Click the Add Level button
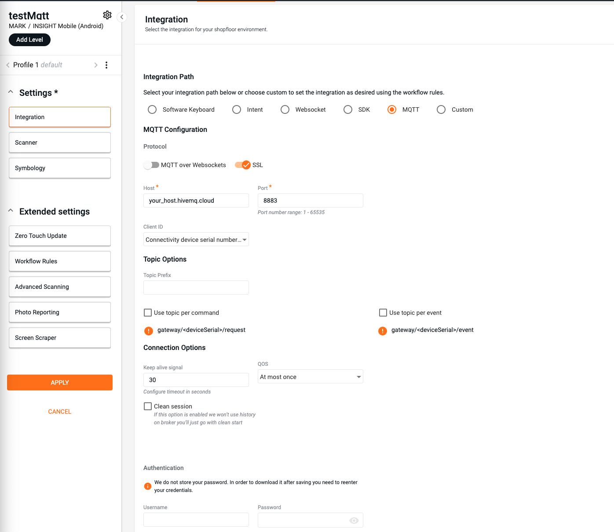 29,40
